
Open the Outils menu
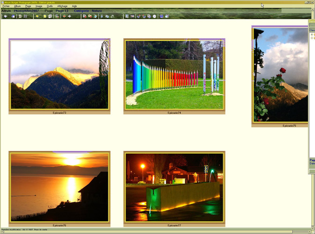[x=50, y=6]
